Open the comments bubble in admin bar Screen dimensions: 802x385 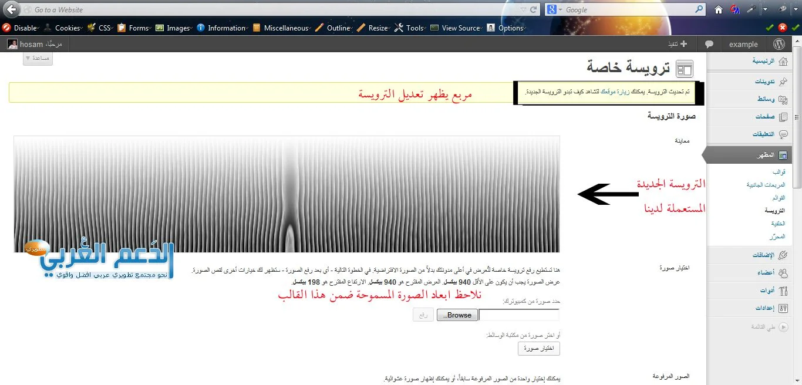point(709,44)
